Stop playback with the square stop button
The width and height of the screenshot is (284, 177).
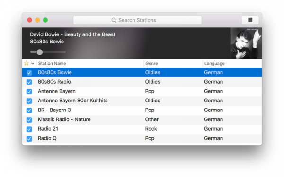(x=250, y=20)
